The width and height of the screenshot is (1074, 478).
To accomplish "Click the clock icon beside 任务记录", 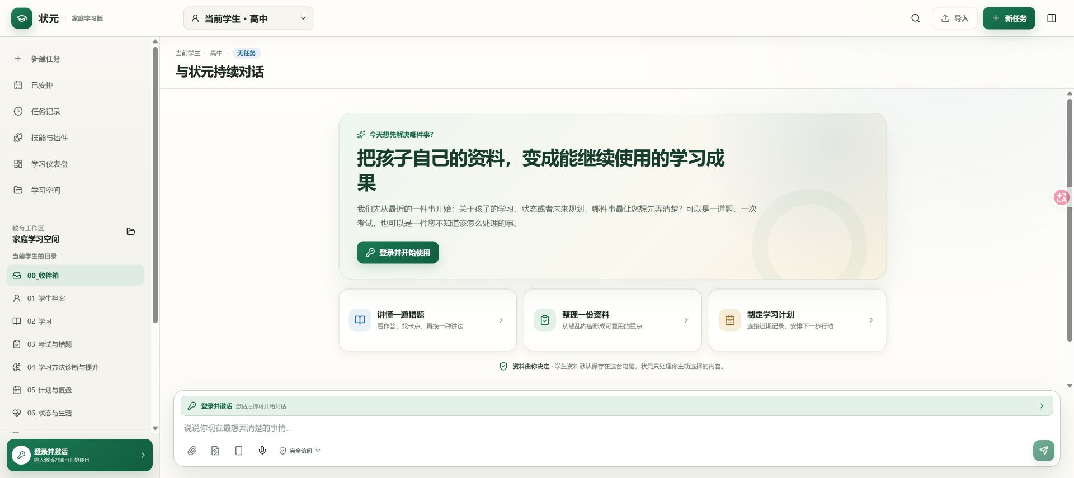I will point(18,111).
